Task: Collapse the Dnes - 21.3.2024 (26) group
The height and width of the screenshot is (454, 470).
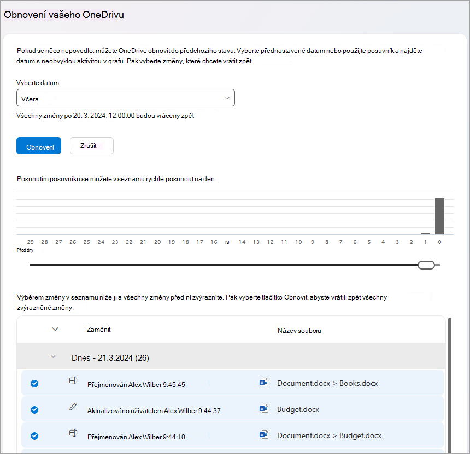Action: tap(53, 356)
